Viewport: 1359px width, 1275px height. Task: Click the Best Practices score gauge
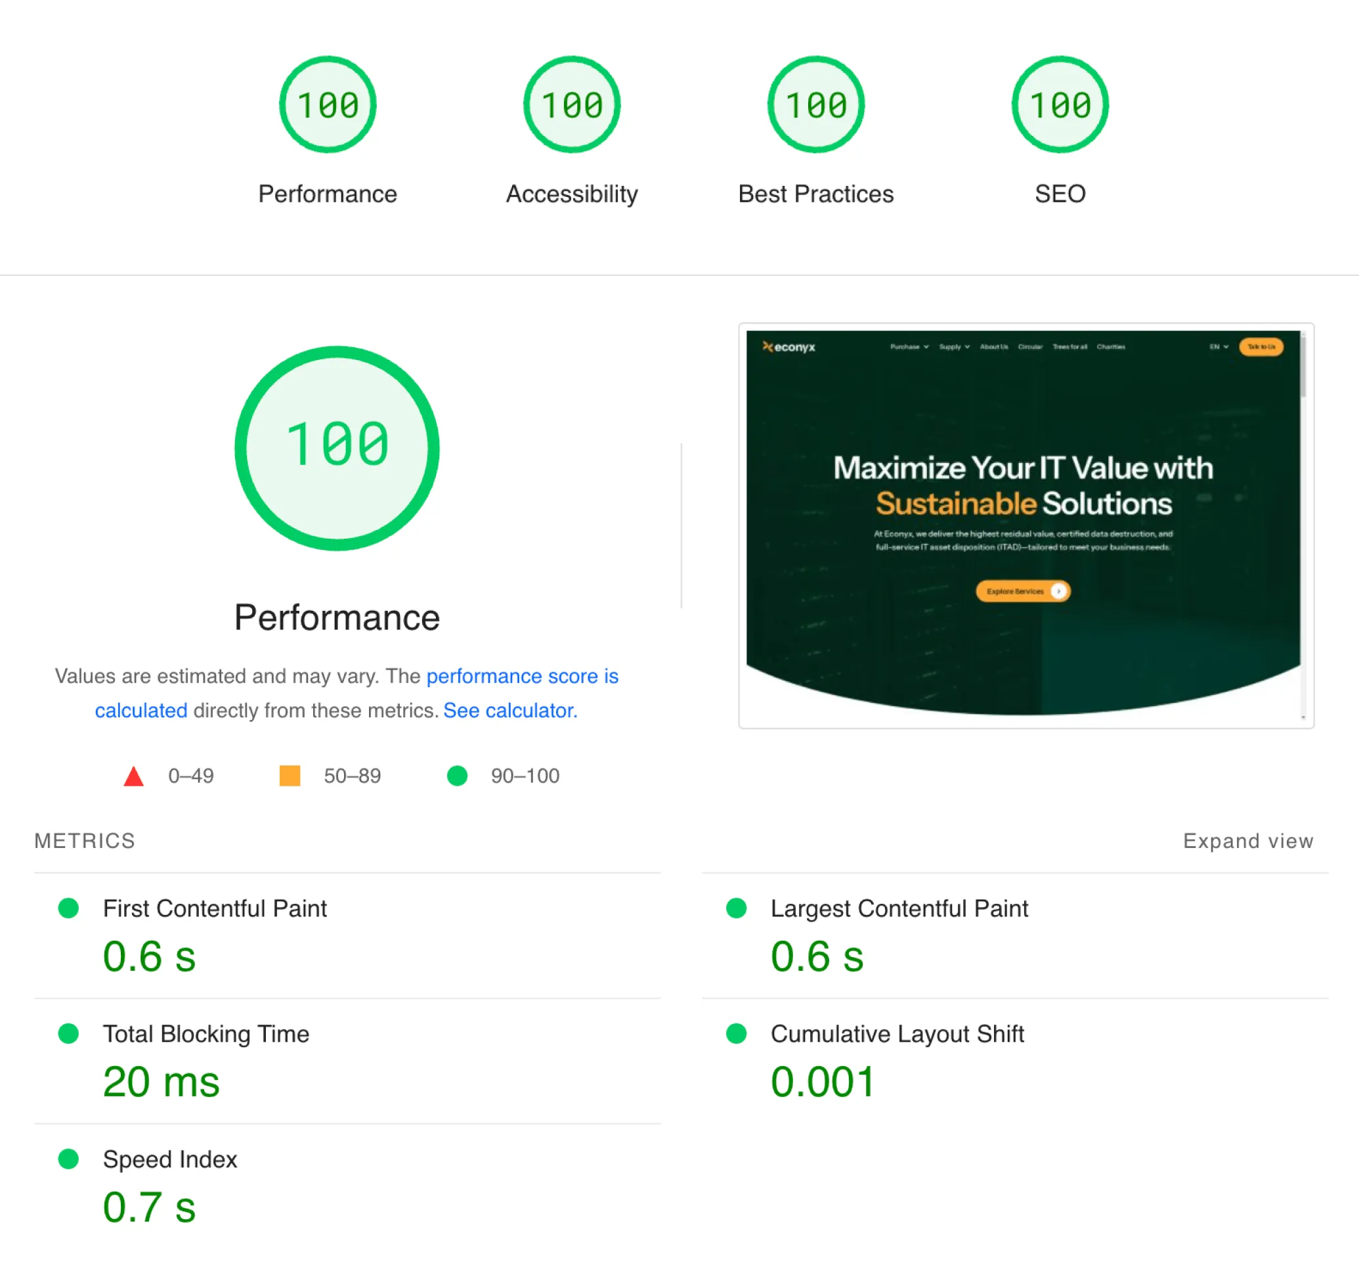point(815,104)
